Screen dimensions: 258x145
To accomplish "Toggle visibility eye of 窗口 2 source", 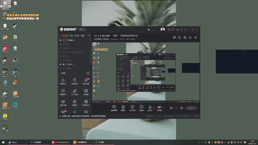I will (x=60, y=48).
